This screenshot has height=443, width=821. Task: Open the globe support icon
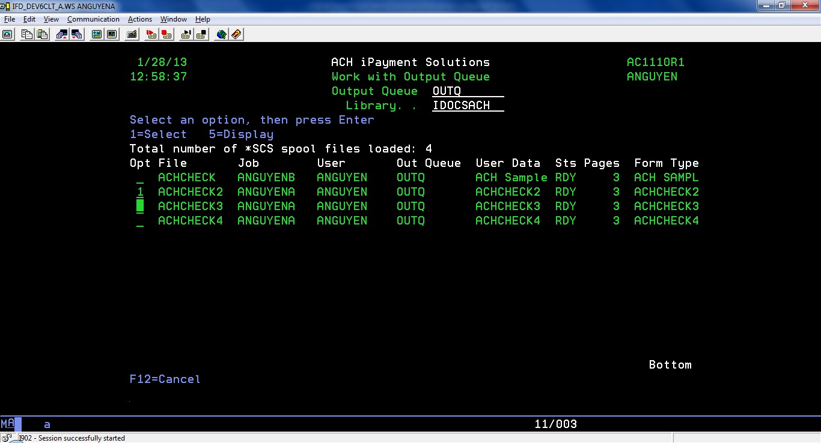point(221,34)
